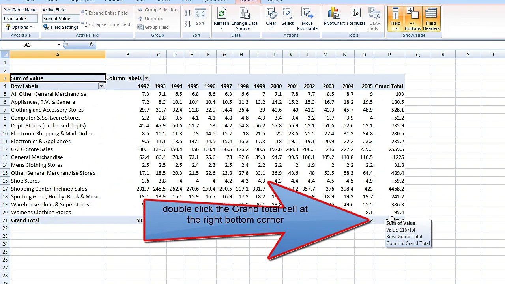
Task: Click the insert function fx icon
Action: click(x=91, y=45)
